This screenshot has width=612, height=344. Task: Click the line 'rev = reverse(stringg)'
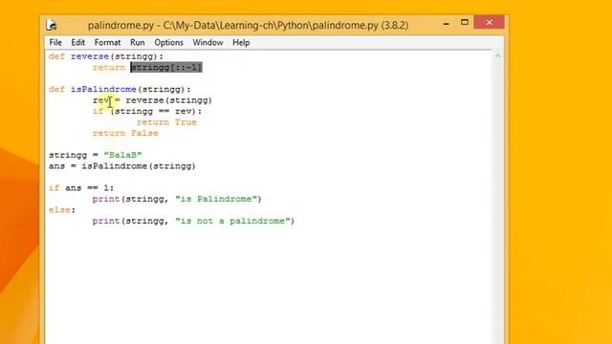[152, 100]
